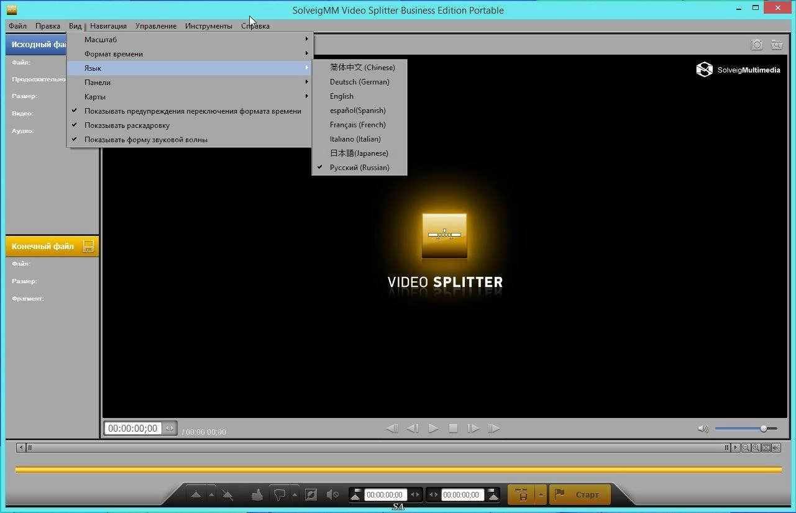796x513 pixels.
Task: Play the video
Action: tap(434, 429)
